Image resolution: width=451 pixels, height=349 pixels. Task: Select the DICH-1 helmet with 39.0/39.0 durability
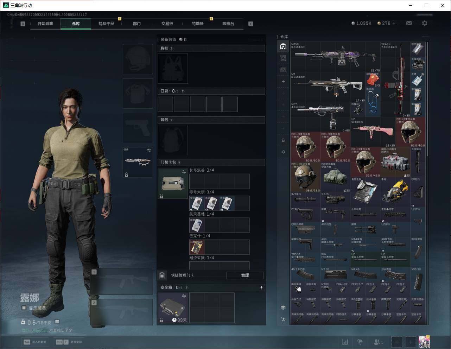[x=305, y=177]
